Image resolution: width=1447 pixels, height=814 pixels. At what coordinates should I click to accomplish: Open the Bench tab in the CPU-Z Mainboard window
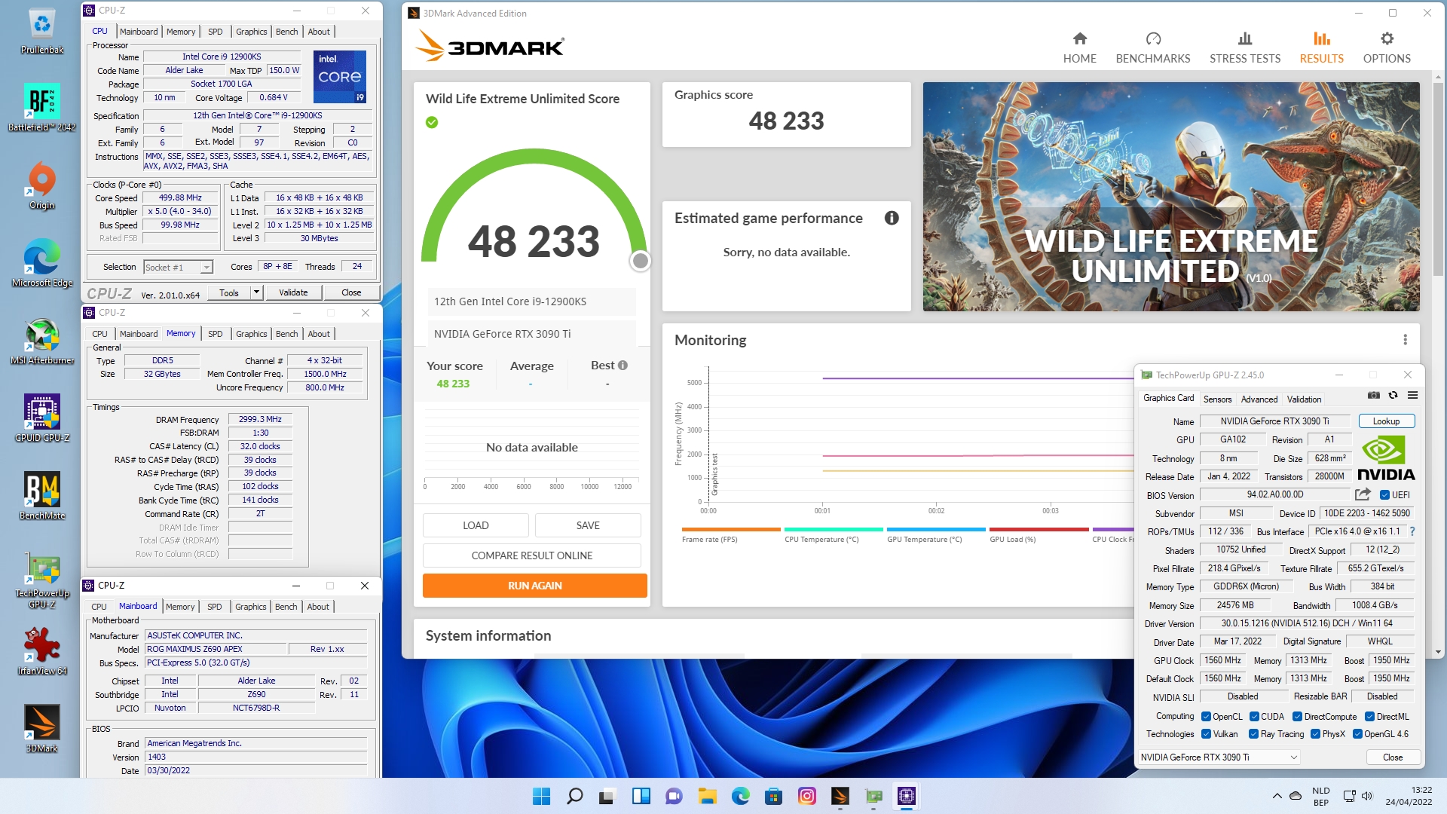[x=286, y=607]
